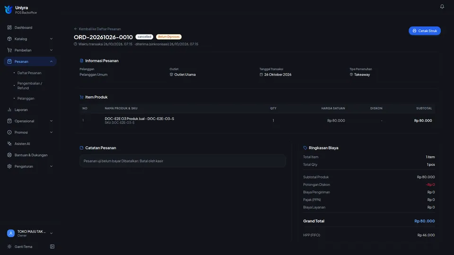Open the notification bell icon
The width and height of the screenshot is (454, 255).
click(x=442, y=6)
